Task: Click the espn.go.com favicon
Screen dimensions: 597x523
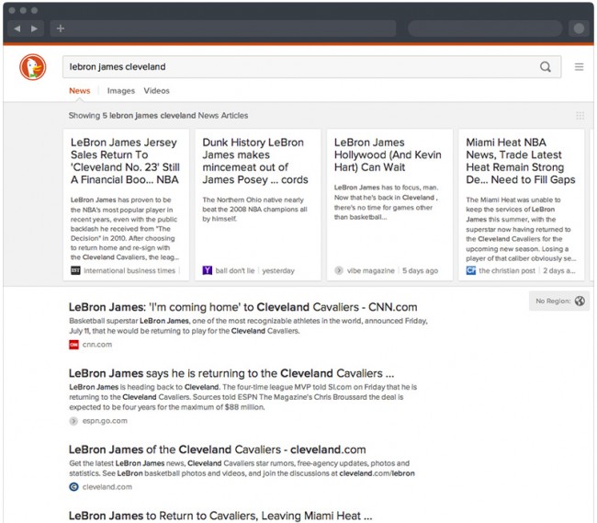Action: tap(73, 421)
